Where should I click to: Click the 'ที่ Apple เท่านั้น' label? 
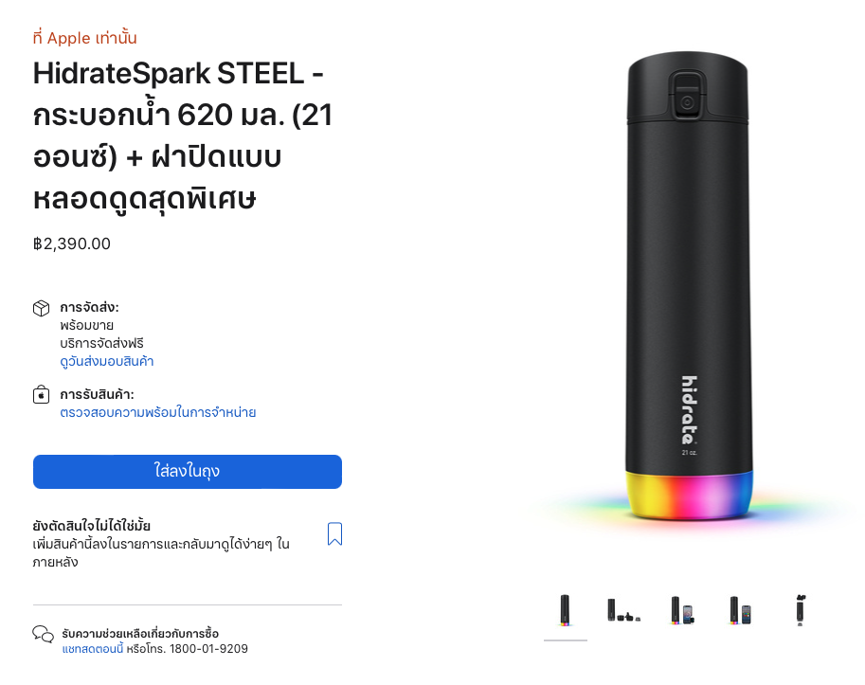84,38
